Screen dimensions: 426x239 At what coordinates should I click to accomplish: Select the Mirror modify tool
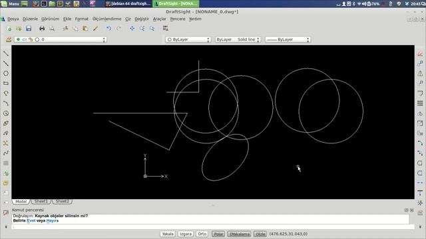pos(420,74)
